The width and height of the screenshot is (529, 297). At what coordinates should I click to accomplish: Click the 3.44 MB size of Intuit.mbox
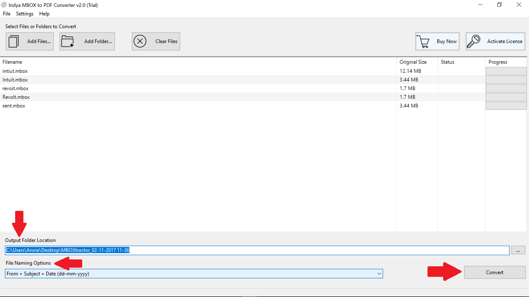[409, 80]
